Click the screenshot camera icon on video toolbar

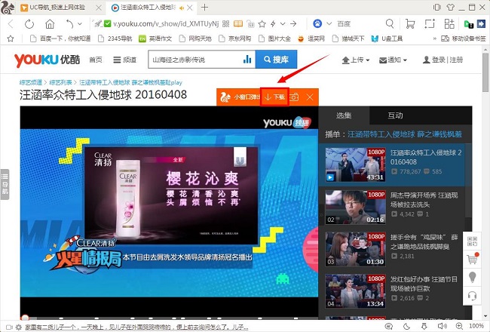pos(296,97)
